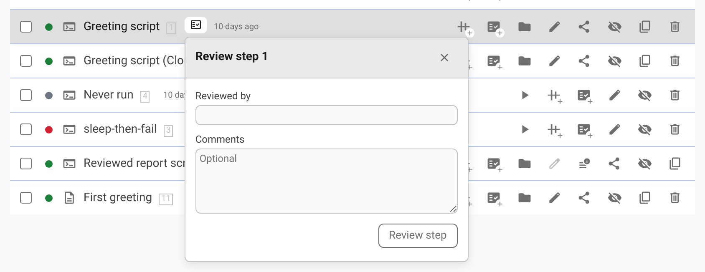The image size is (705, 272).
Task: Delete the sleep-then-fail entry
Action: point(675,130)
